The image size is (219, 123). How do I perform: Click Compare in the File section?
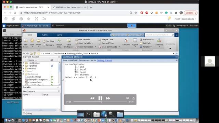(48, 45)
